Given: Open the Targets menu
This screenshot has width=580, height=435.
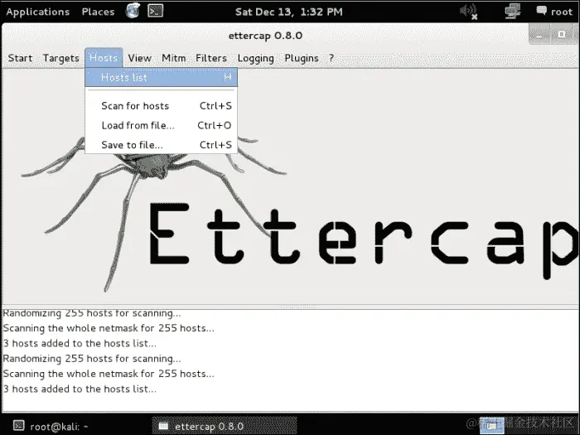Looking at the screenshot, I should (61, 58).
